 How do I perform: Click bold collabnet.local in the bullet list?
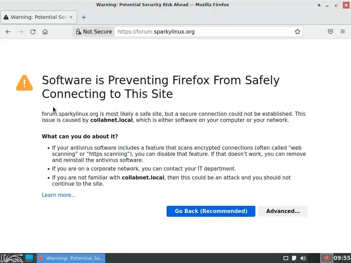(x=143, y=178)
